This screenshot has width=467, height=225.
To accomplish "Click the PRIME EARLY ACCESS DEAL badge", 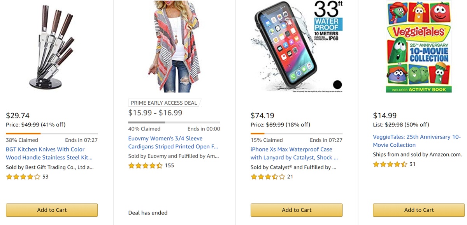I will (x=163, y=102).
